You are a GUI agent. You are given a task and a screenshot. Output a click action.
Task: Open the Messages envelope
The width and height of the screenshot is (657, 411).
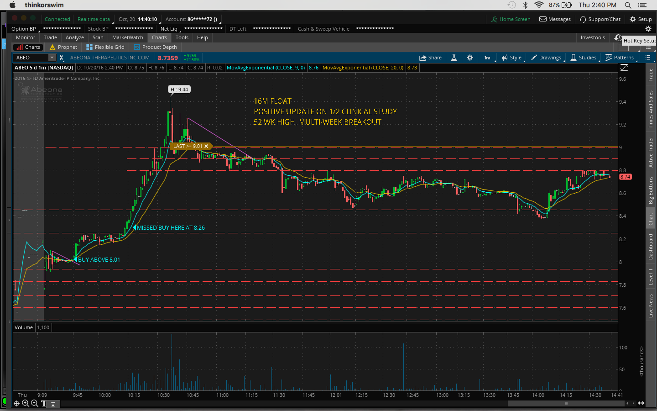(555, 19)
